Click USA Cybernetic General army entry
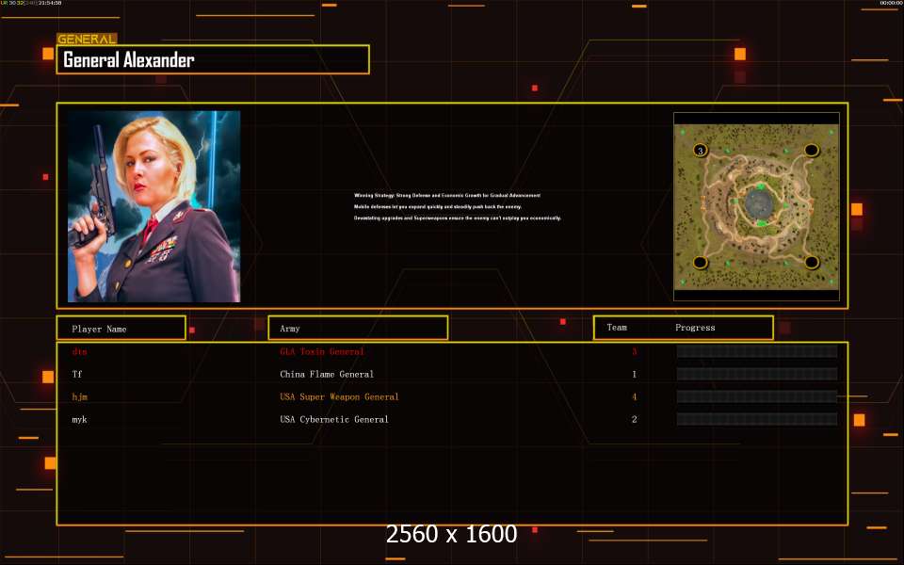This screenshot has height=565, width=904. pyautogui.click(x=333, y=420)
